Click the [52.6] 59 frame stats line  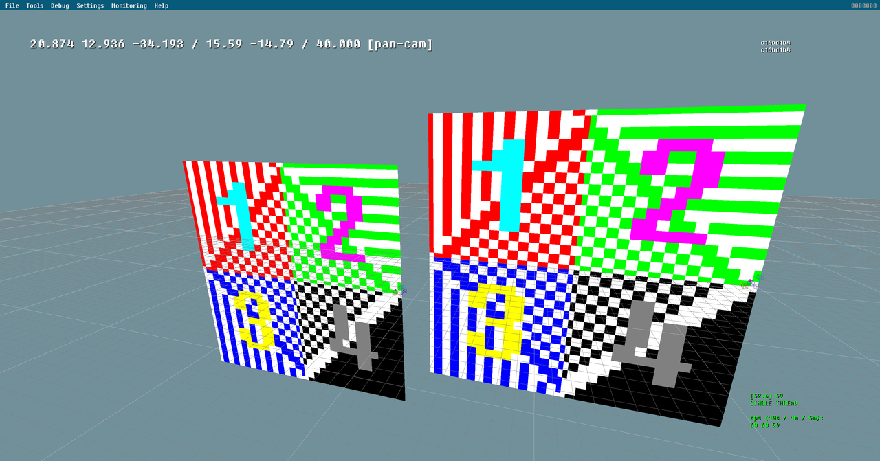767,396
